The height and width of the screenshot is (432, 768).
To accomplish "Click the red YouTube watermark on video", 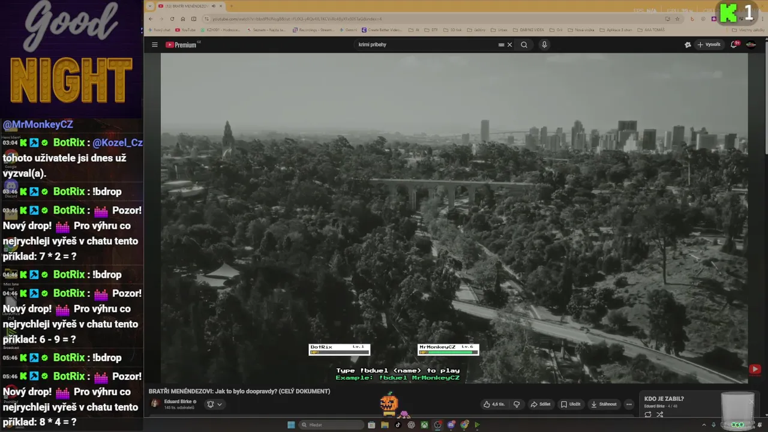I will point(755,370).
